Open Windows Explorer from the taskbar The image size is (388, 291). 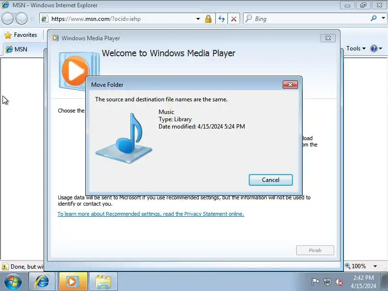click(x=103, y=282)
